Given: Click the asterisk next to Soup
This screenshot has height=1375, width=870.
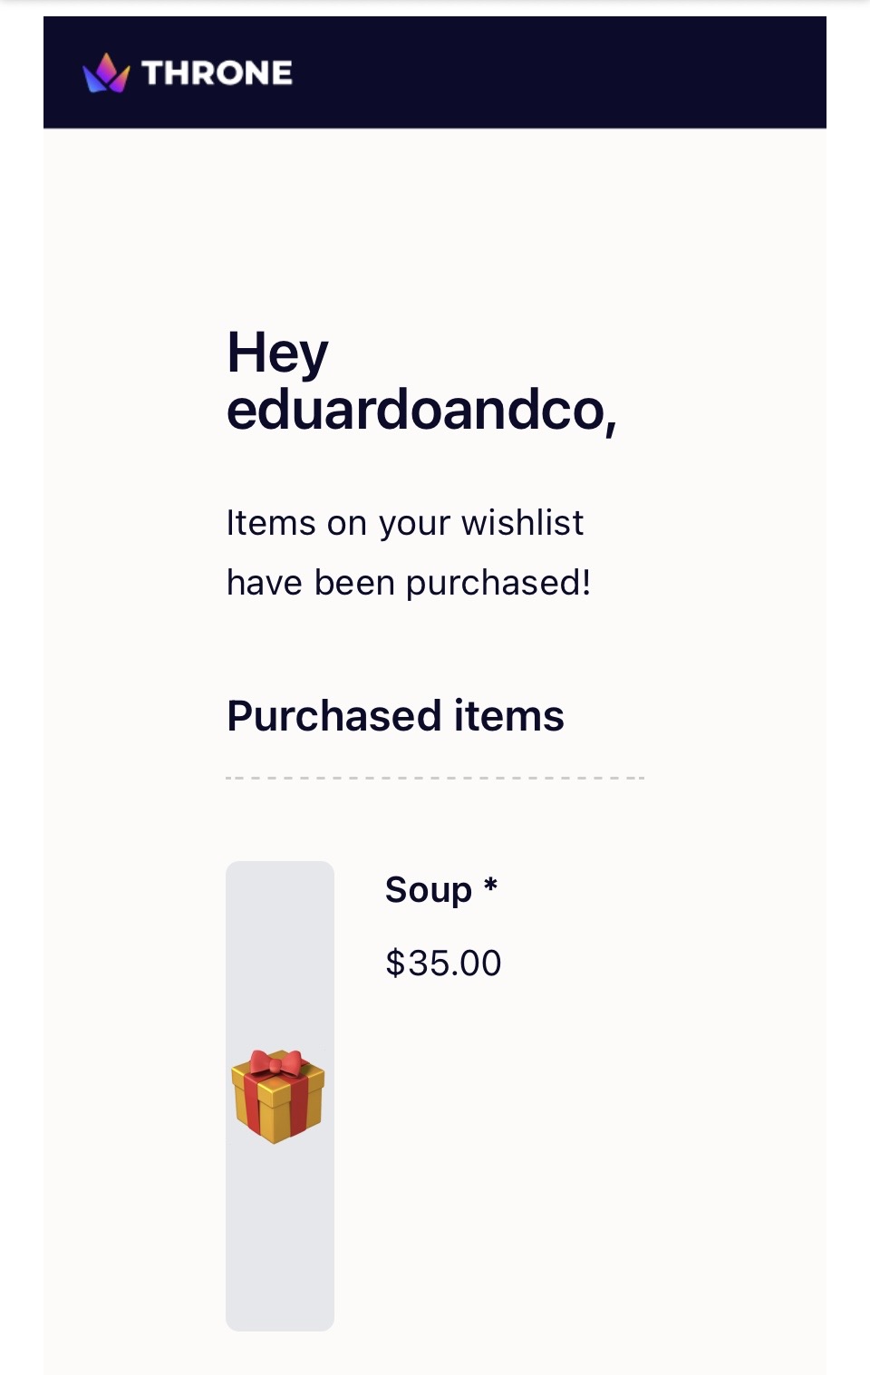Looking at the screenshot, I should [x=490, y=886].
